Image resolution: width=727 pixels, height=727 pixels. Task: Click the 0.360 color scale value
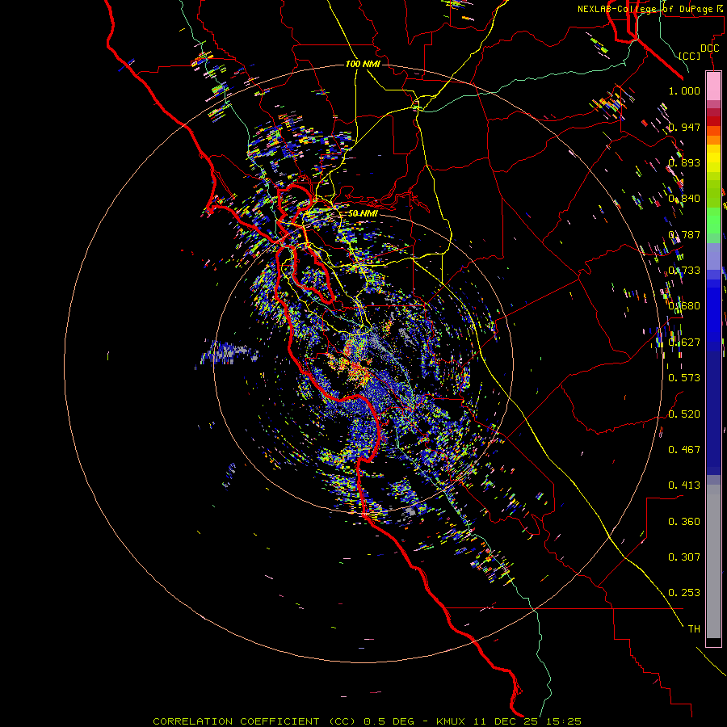[x=684, y=522]
